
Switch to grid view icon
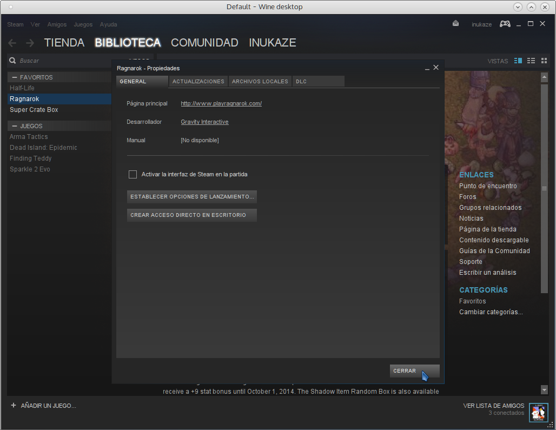coord(544,61)
